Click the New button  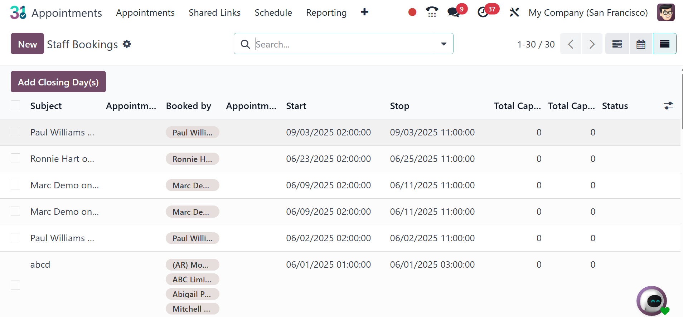[x=27, y=44]
